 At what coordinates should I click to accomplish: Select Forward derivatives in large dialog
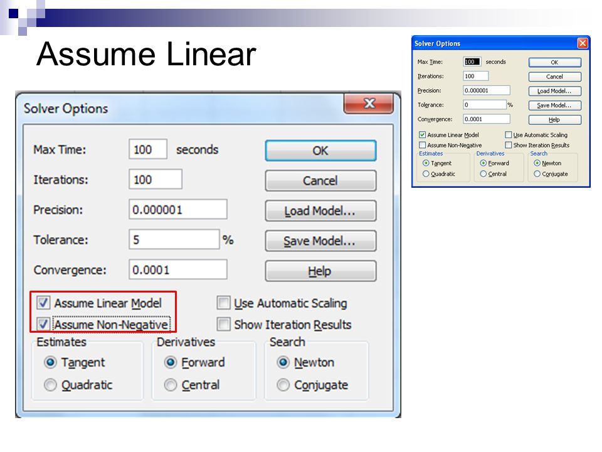tap(171, 362)
